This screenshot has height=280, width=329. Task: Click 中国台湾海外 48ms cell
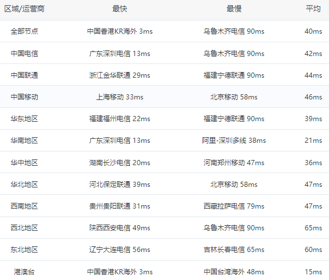[234, 272]
